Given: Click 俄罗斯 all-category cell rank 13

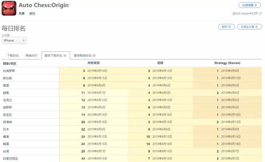Looking at the screenshot, I should point(94,107).
